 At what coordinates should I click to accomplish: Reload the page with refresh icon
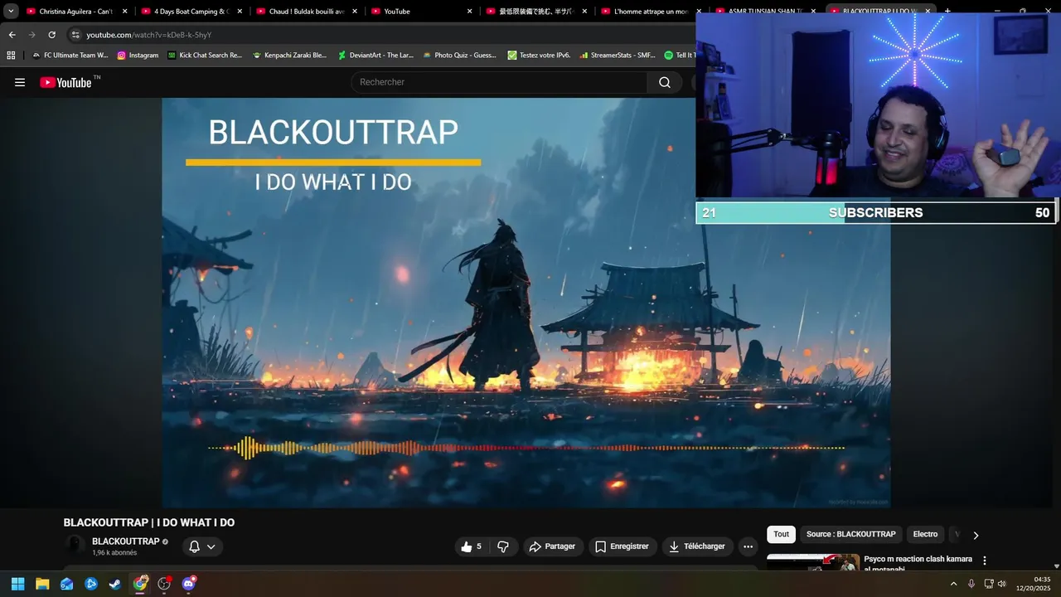coord(51,35)
